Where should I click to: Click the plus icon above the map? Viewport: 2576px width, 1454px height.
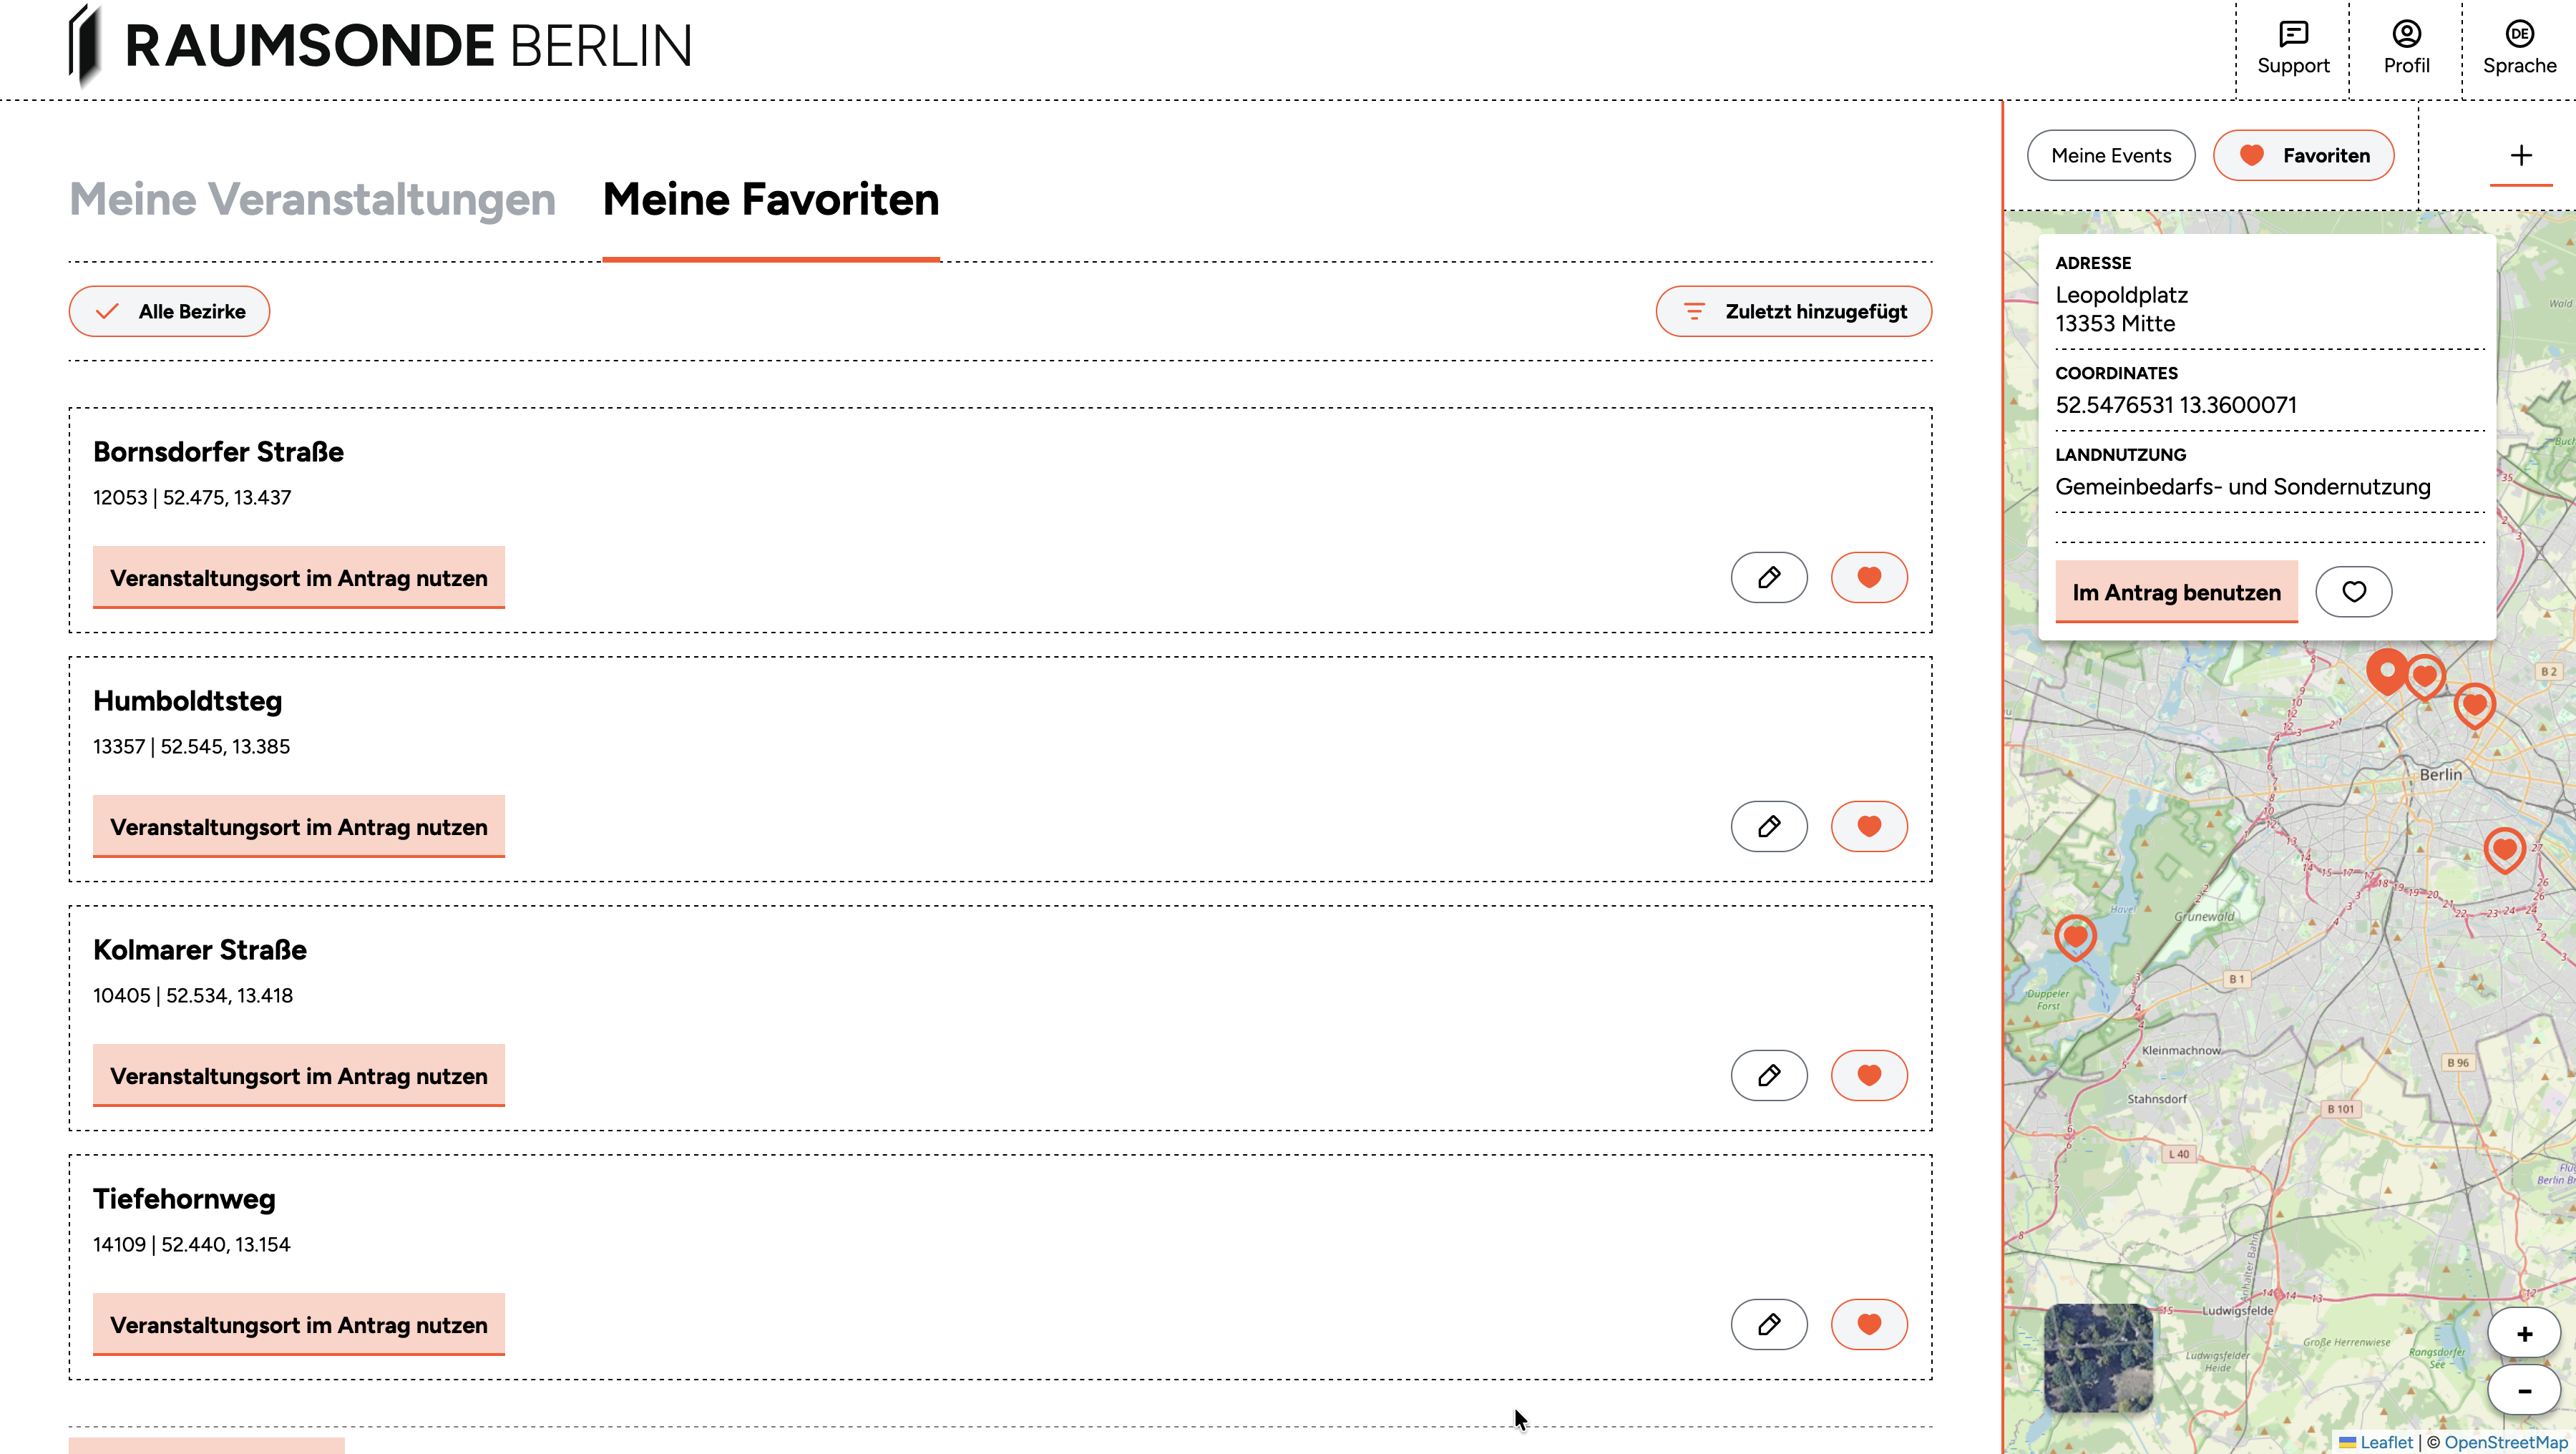tap(2520, 155)
